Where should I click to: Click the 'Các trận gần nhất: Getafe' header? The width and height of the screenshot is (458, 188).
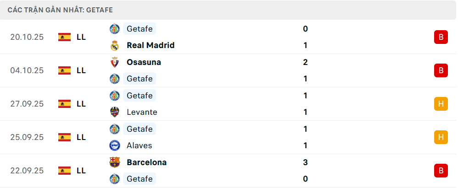coord(60,10)
